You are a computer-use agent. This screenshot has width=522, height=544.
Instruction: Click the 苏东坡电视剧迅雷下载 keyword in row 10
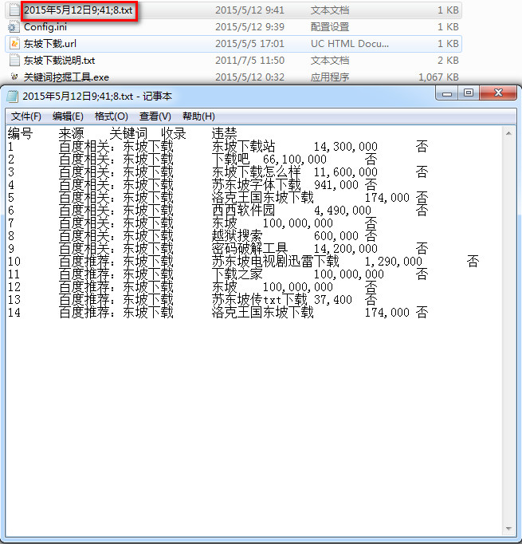pyautogui.click(x=275, y=262)
